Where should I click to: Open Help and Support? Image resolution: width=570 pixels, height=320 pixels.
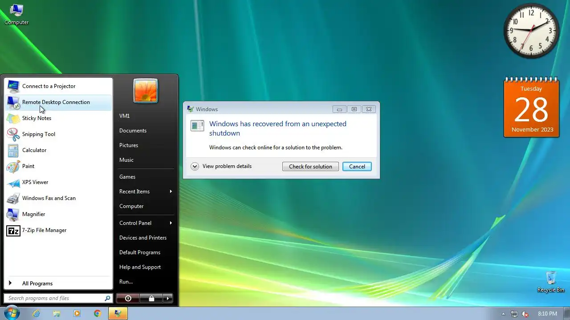coord(140,267)
